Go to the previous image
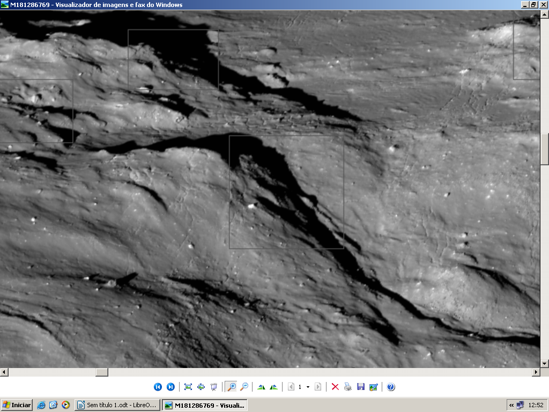549x412 pixels. 158,387
